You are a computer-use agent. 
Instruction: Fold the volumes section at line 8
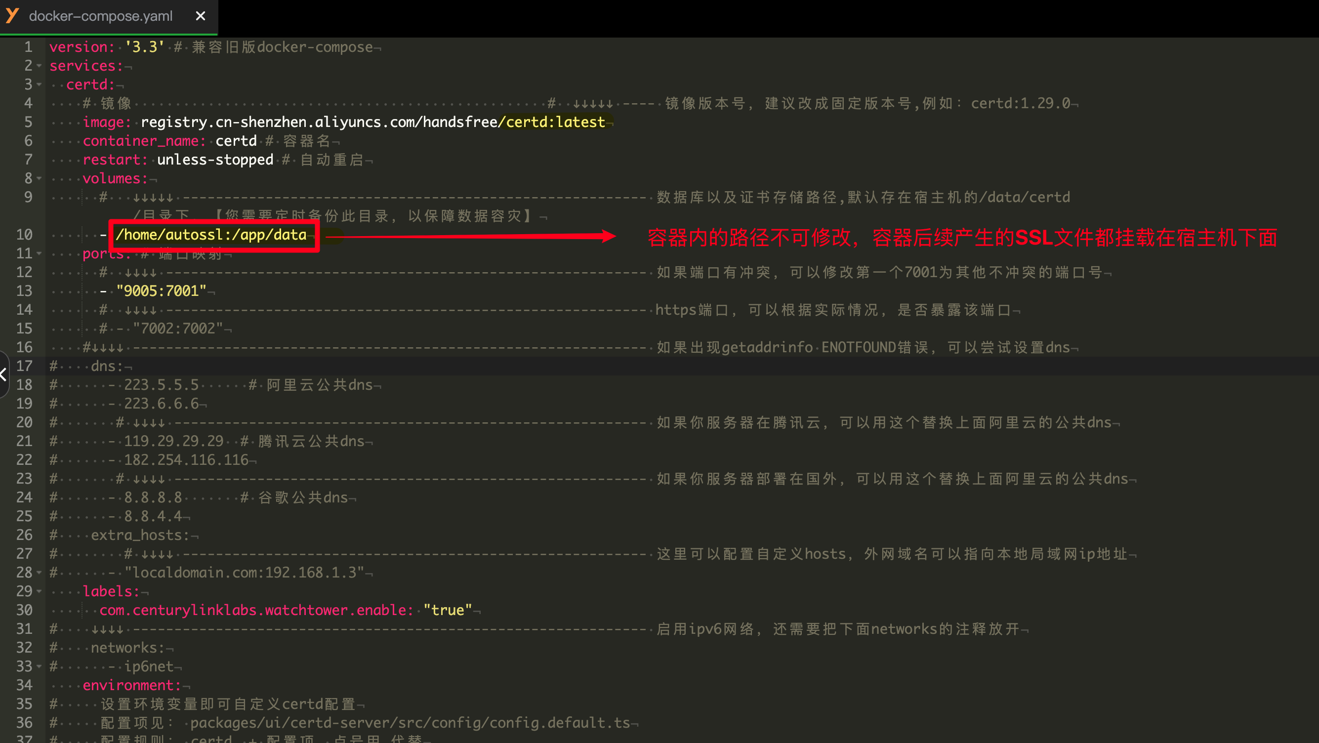point(40,179)
